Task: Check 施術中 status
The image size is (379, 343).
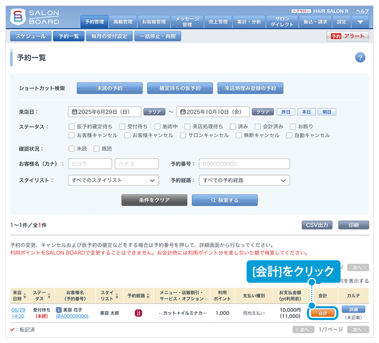Action: pos(157,126)
